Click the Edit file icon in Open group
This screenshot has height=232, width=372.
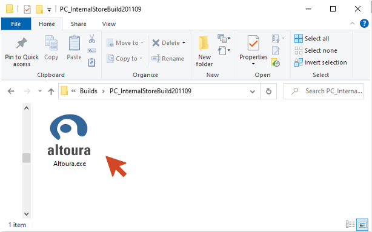point(276,50)
